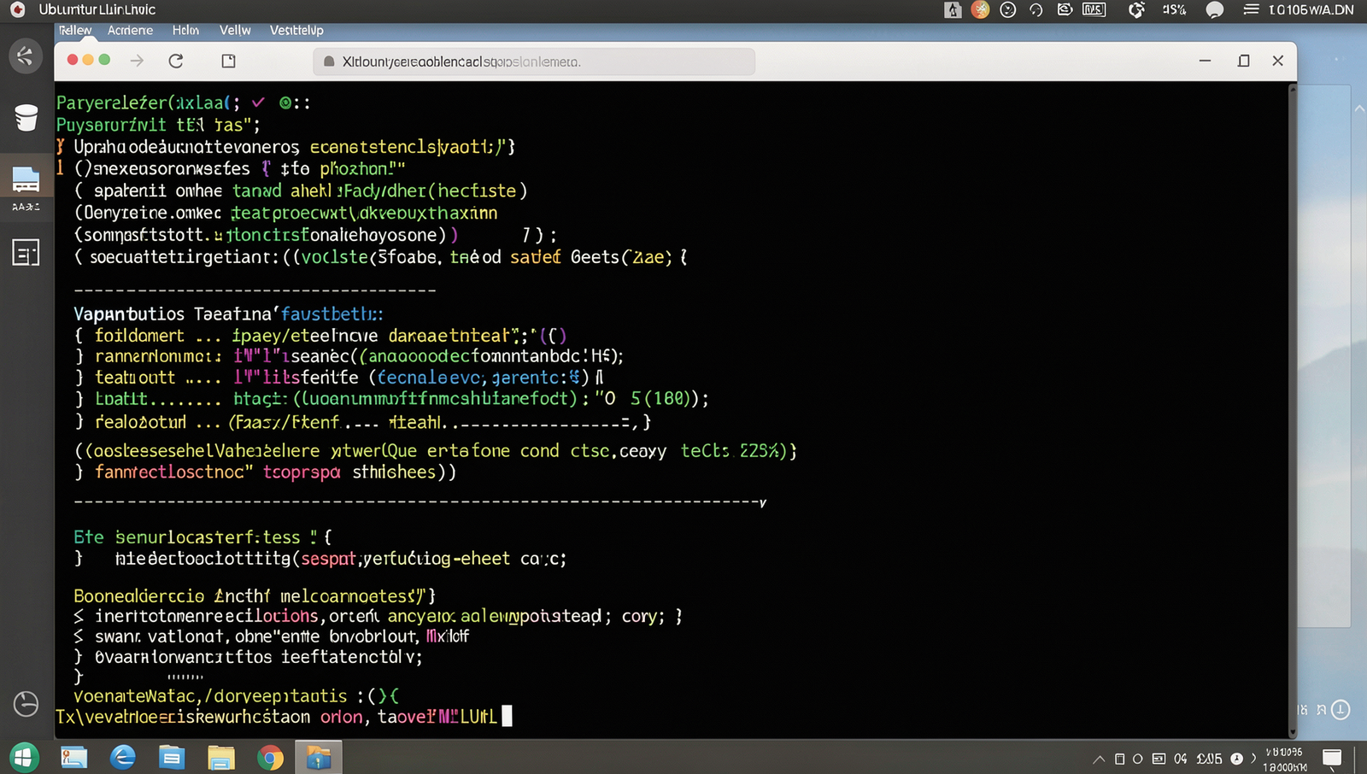Open the panel layout icon in sidebar
Image resolution: width=1367 pixels, height=774 pixels.
pos(26,253)
